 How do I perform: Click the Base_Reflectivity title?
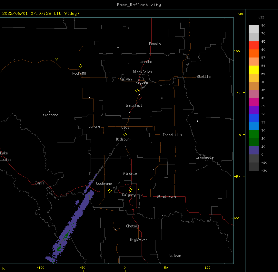[139, 5]
